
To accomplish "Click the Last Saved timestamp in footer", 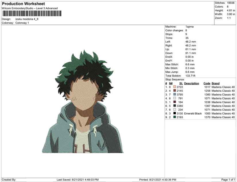I will click(x=78, y=180).
